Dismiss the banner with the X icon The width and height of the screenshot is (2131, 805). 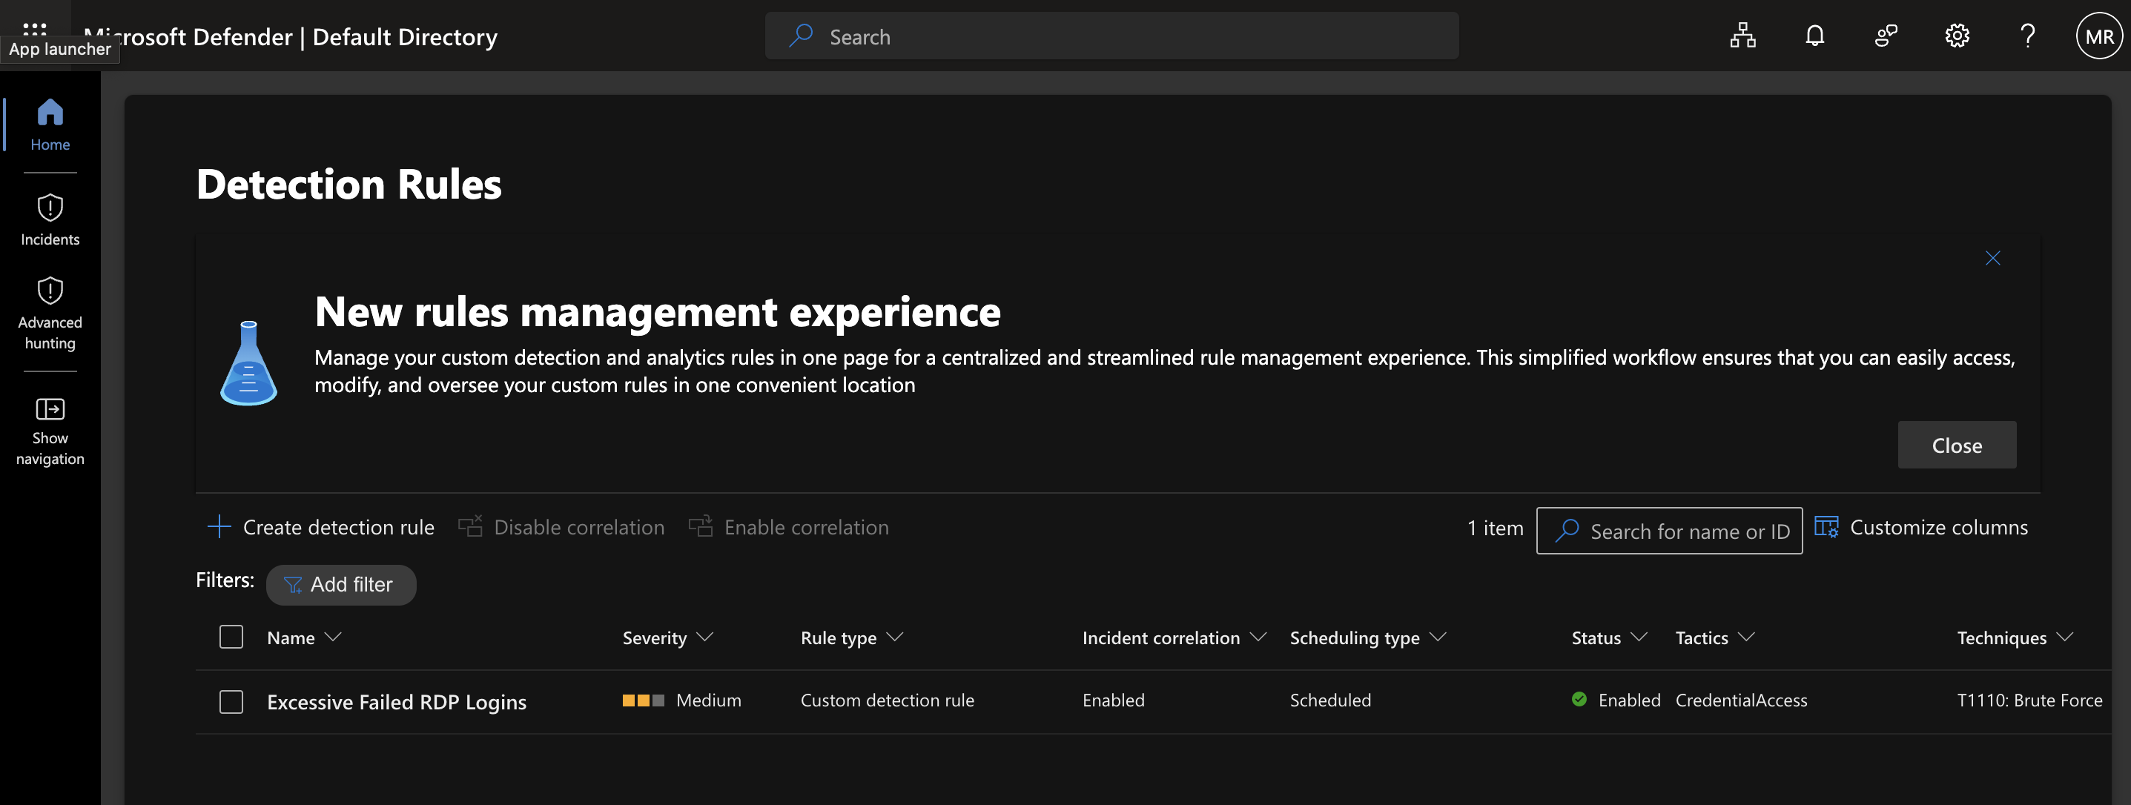pyautogui.click(x=1993, y=258)
